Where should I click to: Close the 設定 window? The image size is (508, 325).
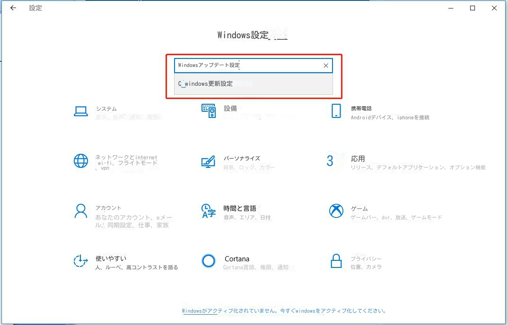click(494, 8)
